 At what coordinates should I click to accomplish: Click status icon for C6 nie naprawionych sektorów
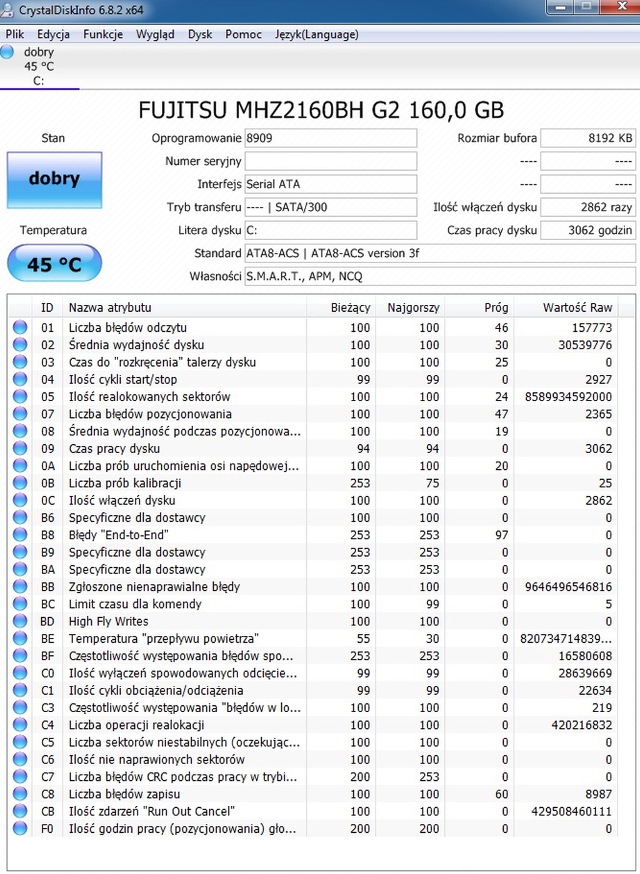coord(20,759)
